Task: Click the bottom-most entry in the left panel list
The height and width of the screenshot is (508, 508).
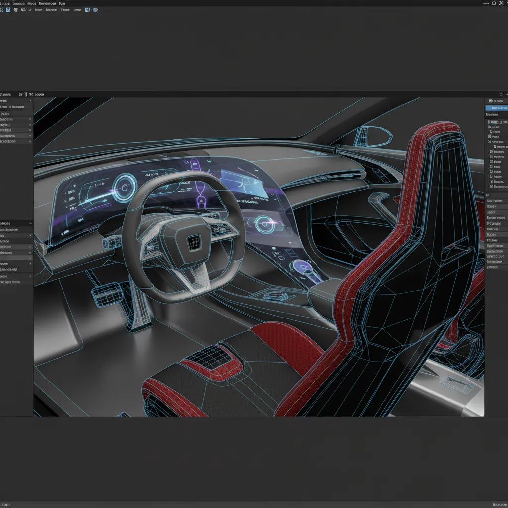Action: 15,281
